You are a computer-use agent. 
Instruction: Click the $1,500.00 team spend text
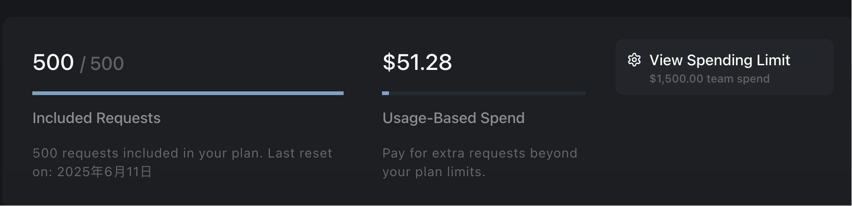click(709, 79)
